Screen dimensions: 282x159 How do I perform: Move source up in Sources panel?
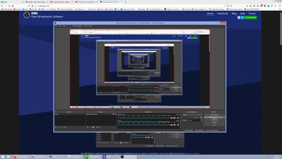[97, 127]
